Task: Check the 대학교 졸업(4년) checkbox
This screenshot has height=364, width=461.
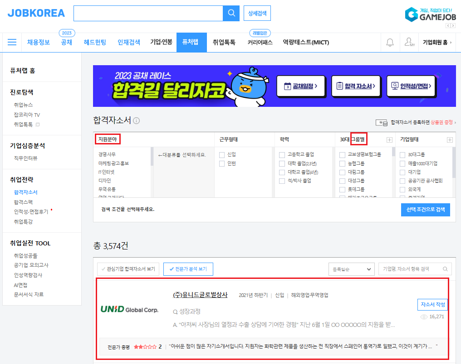Action: pyautogui.click(x=282, y=172)
